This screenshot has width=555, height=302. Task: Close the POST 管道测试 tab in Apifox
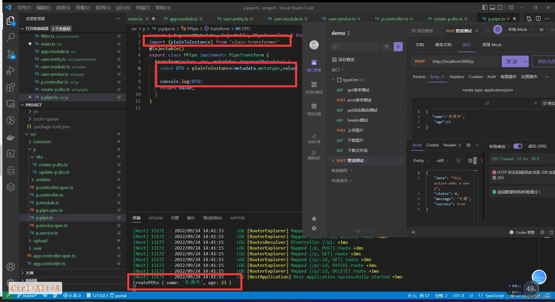coord(477,31)
